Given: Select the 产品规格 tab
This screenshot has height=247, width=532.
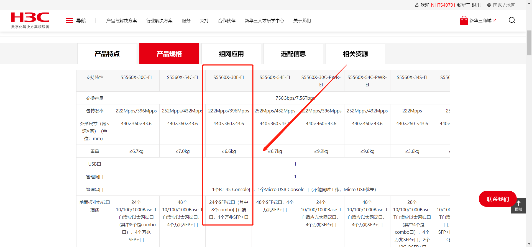Looking at the screenshot, I should [x=169, y=54].
